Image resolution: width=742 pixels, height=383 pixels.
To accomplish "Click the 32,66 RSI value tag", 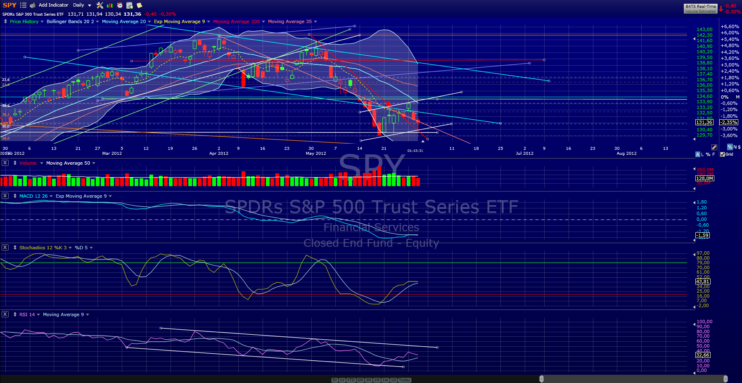I will point(703,355).
